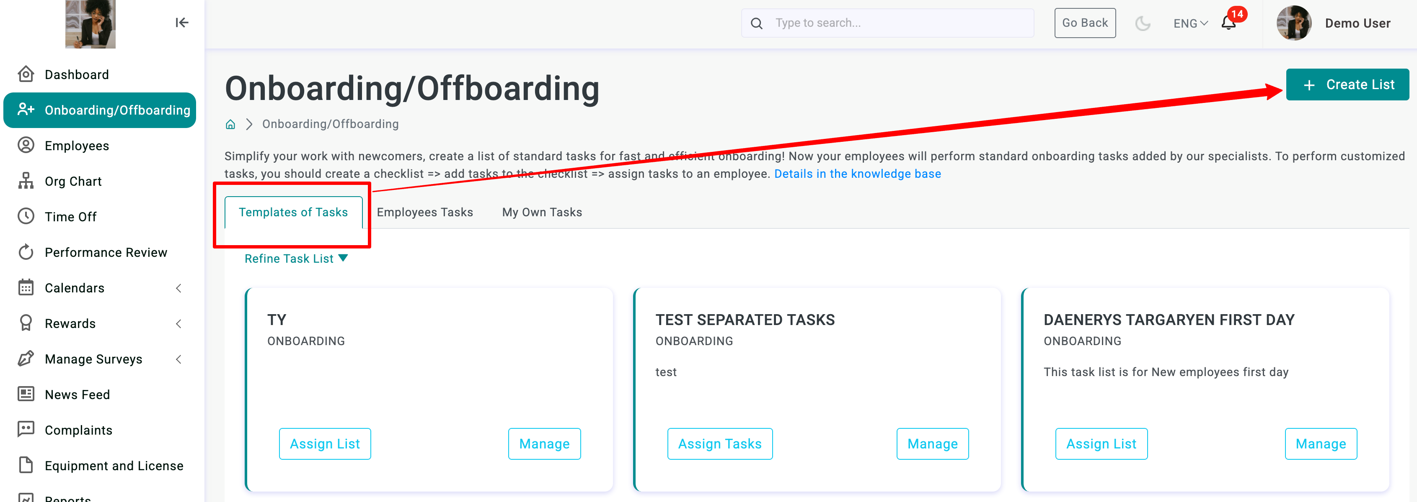
Task: Collapse the sidebar with the arrow icon
Action: pos(182,23)
